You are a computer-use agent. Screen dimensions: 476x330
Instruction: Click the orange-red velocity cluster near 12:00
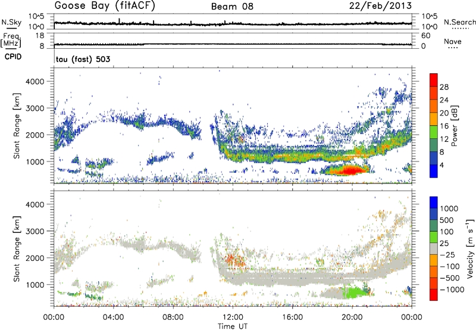[x=234, y=260]
